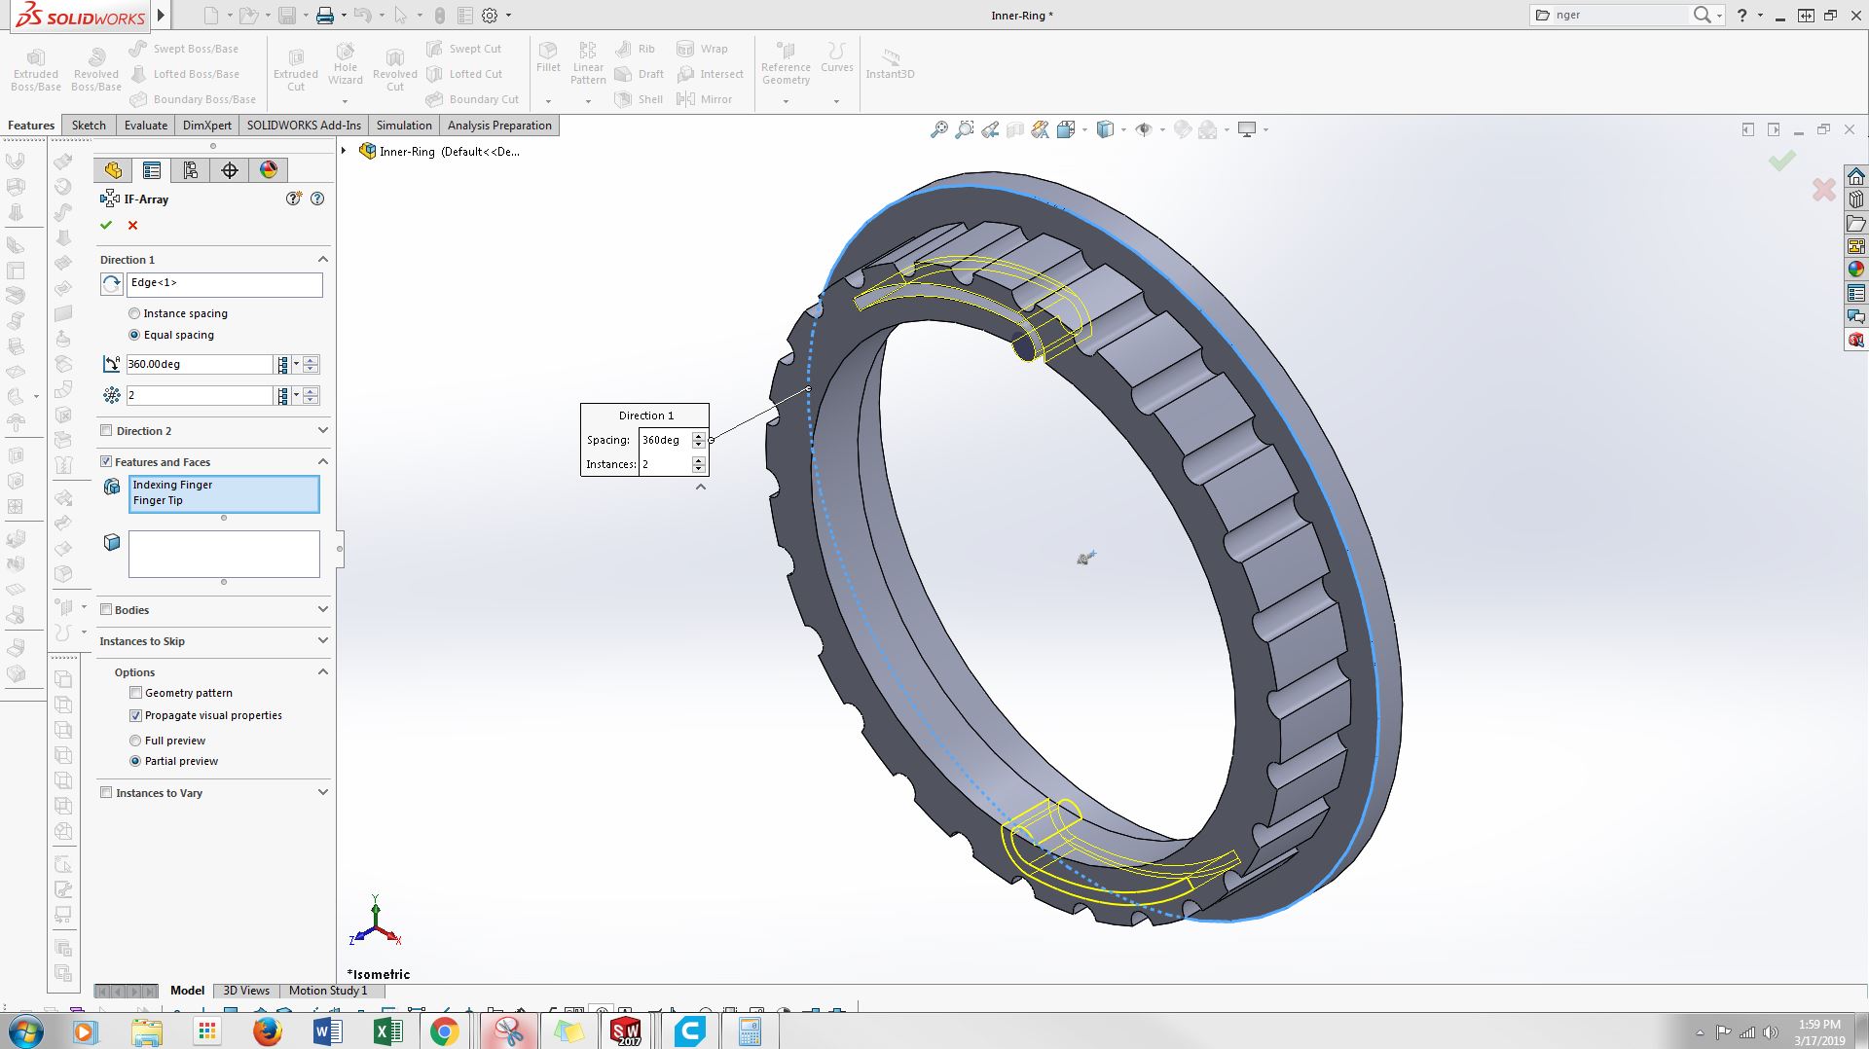
Task: Enable the Direction 2 checkbox
Action: coord(106,430)
